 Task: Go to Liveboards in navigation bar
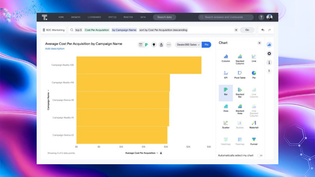coord(94,17)
